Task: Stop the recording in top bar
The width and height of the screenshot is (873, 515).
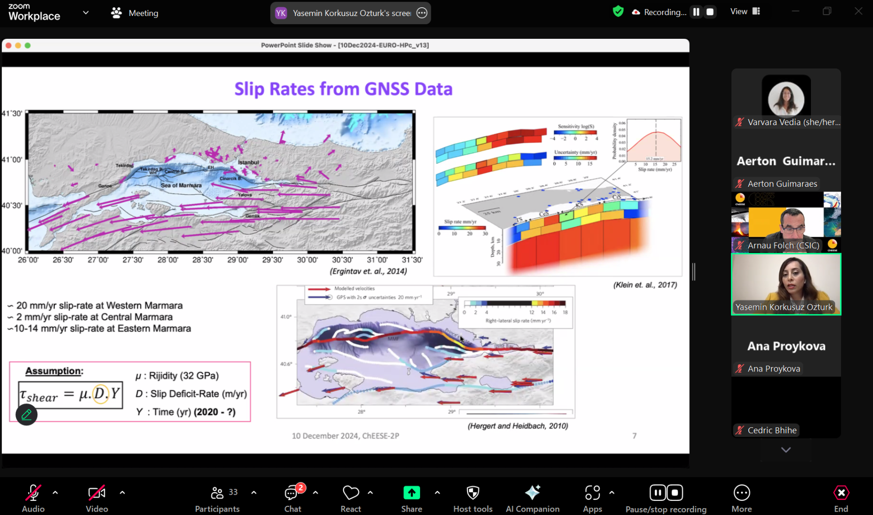Action: (710, 12)
